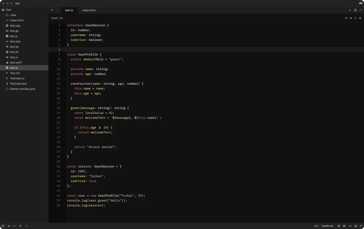Click 'username: "furkan",' on line 32
364x229 pixels.
click(x=88, y=176)
